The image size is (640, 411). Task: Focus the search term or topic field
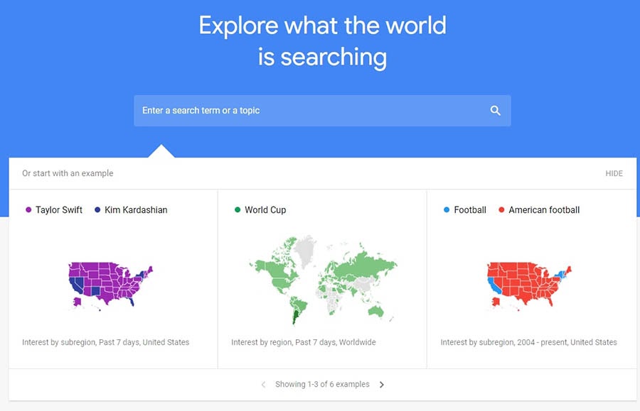click(x=322, y=111)
